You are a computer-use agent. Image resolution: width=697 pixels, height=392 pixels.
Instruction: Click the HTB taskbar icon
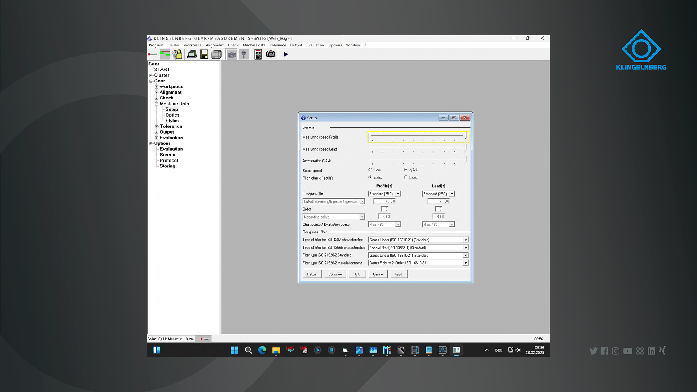pos(401,350)
